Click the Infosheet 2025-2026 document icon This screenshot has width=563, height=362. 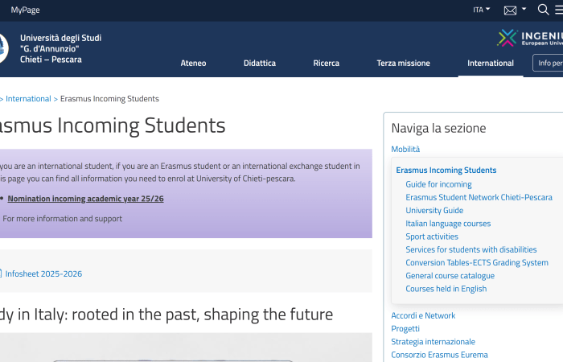tap(1, 274)
